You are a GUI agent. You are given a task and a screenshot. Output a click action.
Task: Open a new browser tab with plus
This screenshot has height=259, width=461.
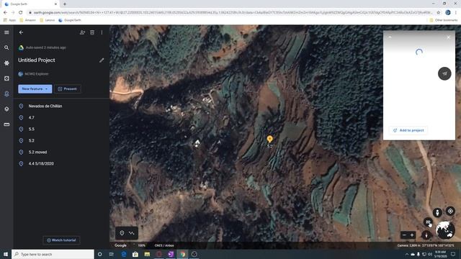click(65, 4)
